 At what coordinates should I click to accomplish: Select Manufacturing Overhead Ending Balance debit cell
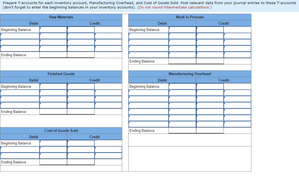click(182, 130)
